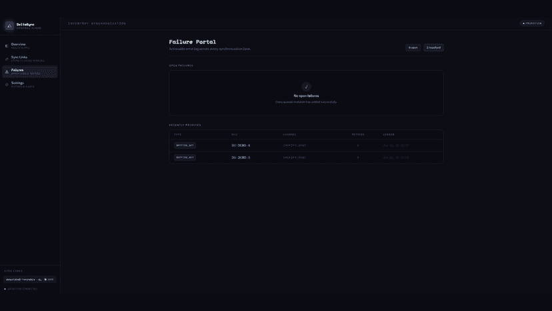The height and width of the screenshot is (311, 552).
Task: Click the channel cell in DS-DEMO-3 row
Action: point(294,158)
